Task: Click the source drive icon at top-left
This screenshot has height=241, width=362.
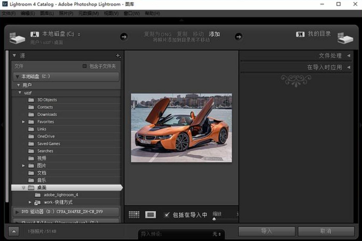Action: pyautogui.click(x=17, y=38)
